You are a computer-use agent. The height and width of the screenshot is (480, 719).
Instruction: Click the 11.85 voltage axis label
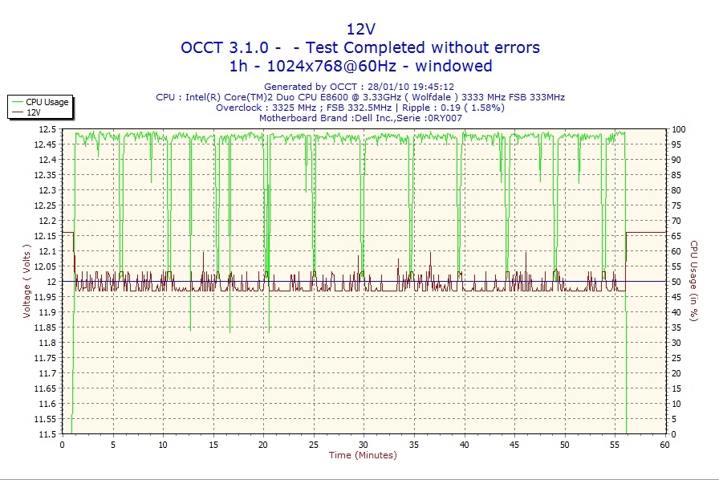45,327
